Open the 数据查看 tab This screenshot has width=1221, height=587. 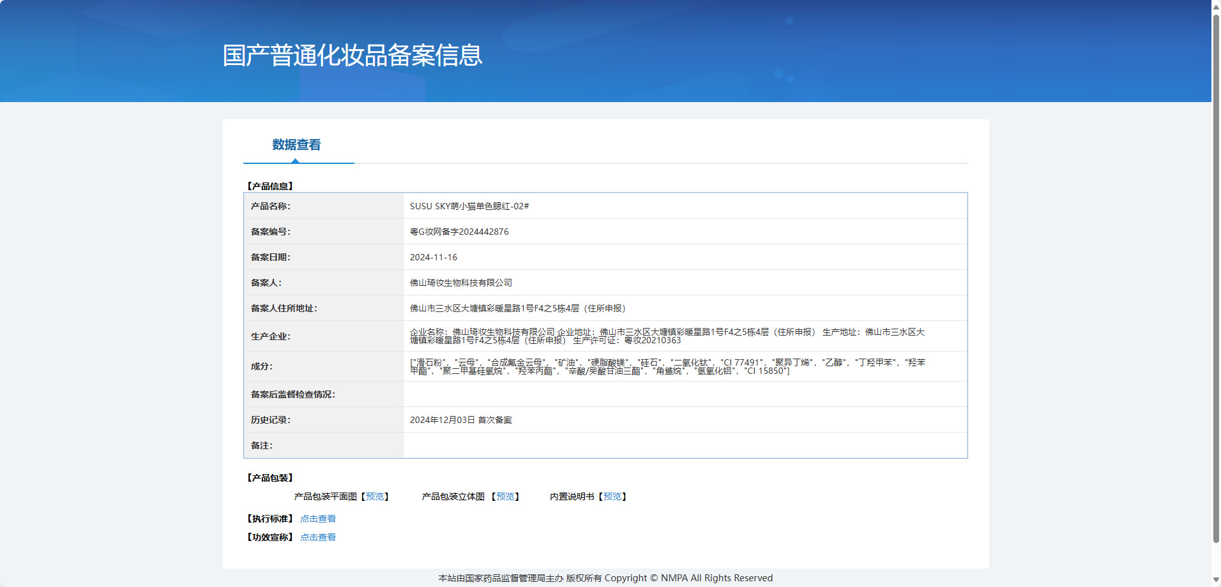click(x=296, y=145)
